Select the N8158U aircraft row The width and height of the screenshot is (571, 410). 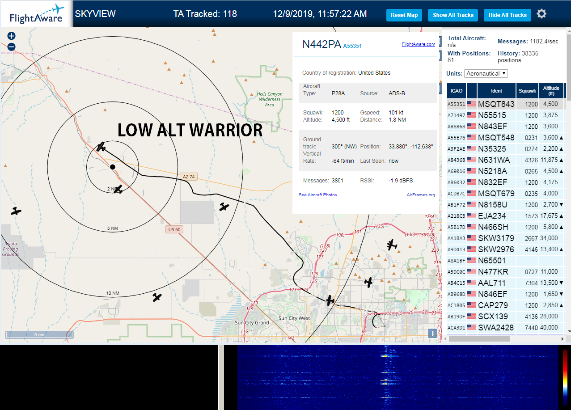pyautogui.click(x=506, y=205)
